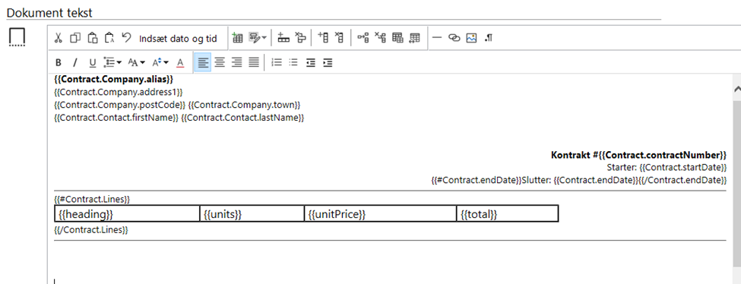Toggle bold formatting
The width and height of the screenshot is (741, 284).
point(59,62)
